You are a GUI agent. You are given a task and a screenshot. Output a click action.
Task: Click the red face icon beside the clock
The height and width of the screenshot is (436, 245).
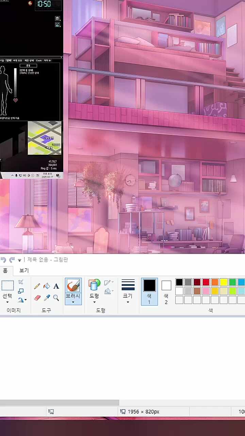point(30,3)
